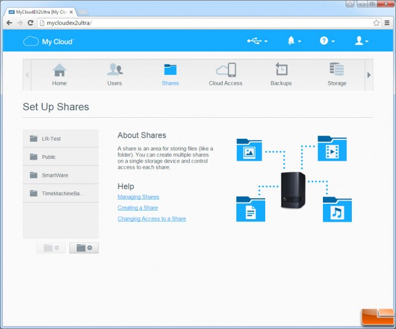Close the MyCloudEX2Ultra browser tab

point(71,12)
